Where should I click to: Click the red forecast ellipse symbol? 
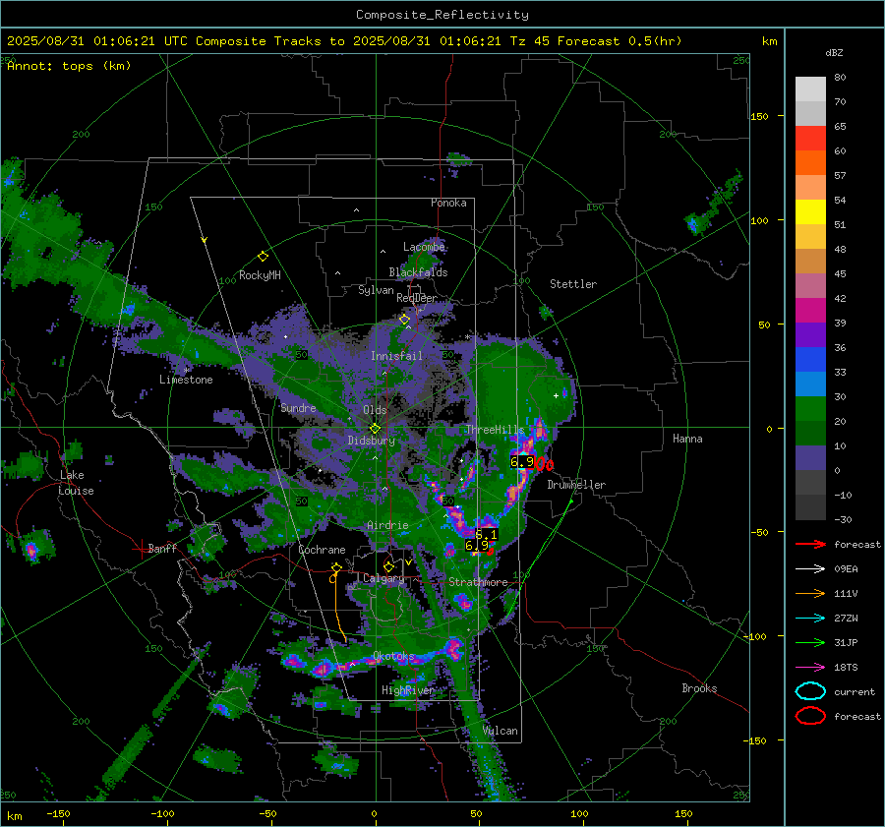point(810,716)
